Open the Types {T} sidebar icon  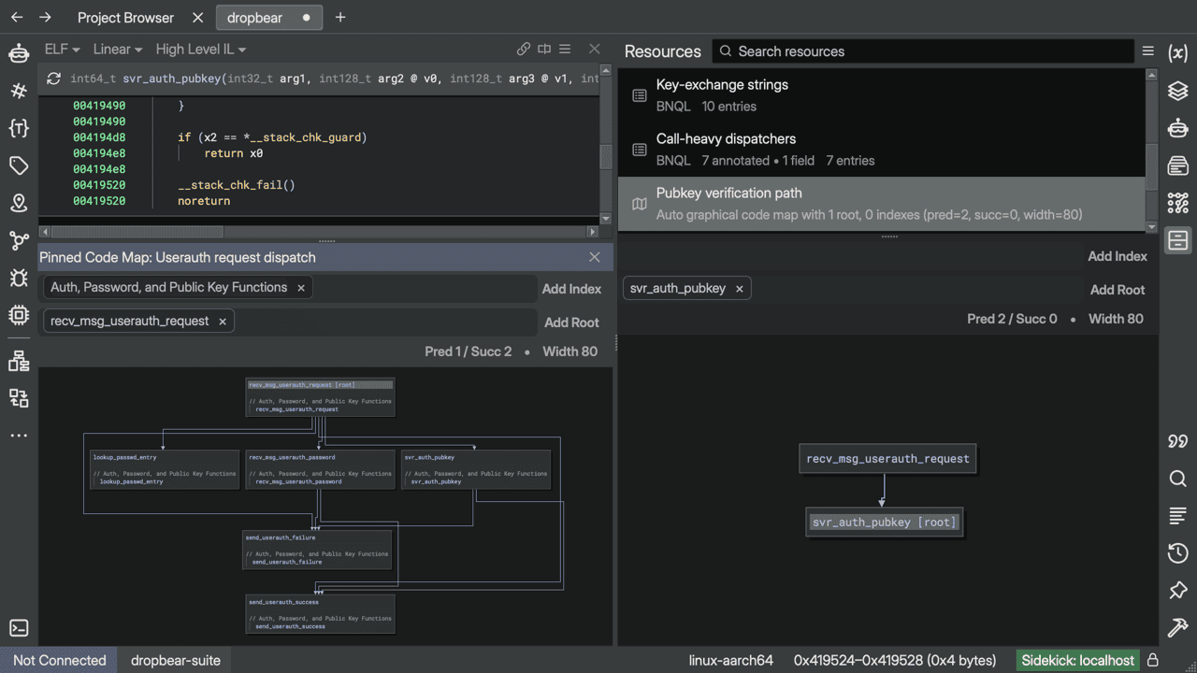click(19, 128)
